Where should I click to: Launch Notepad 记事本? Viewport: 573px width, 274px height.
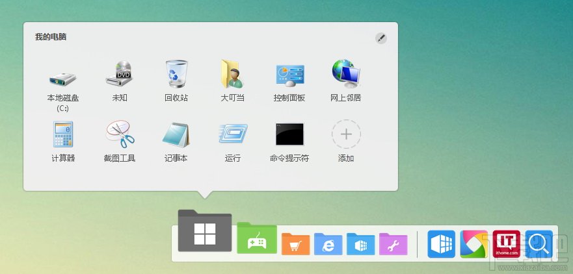point(176,134)
